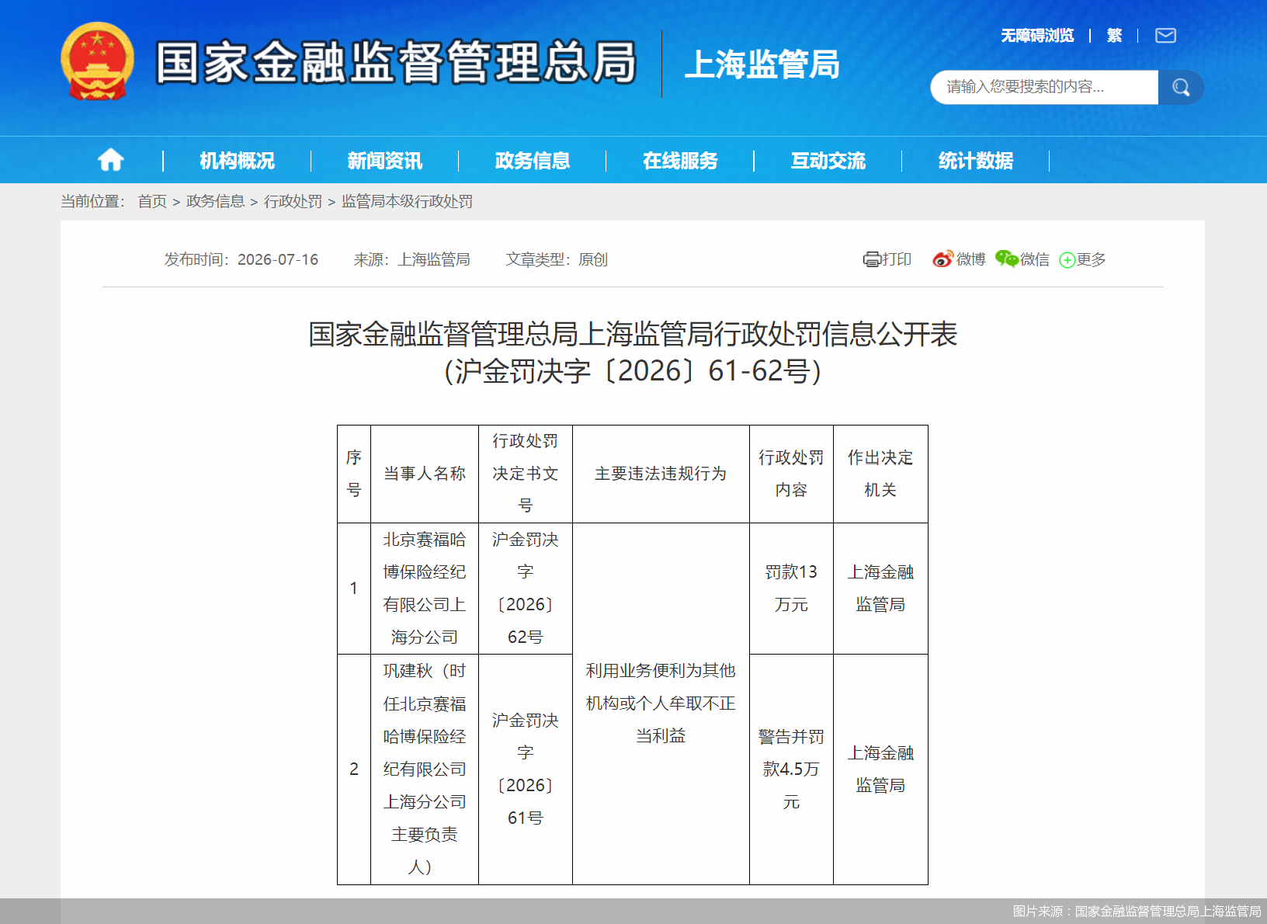Click the 作出决定机关 table header
Screen dimensions: 1267x924
[880, 474]
